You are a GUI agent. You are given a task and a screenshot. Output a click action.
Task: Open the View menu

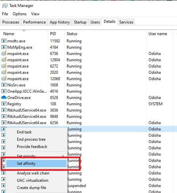(x=35, y=14)
